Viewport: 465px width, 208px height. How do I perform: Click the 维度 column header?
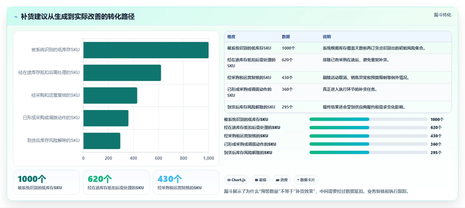231,37
